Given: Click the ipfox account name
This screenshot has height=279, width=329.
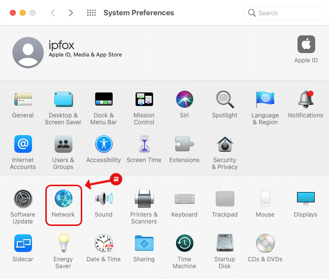Looking at the screenshot, I should 62,45.
